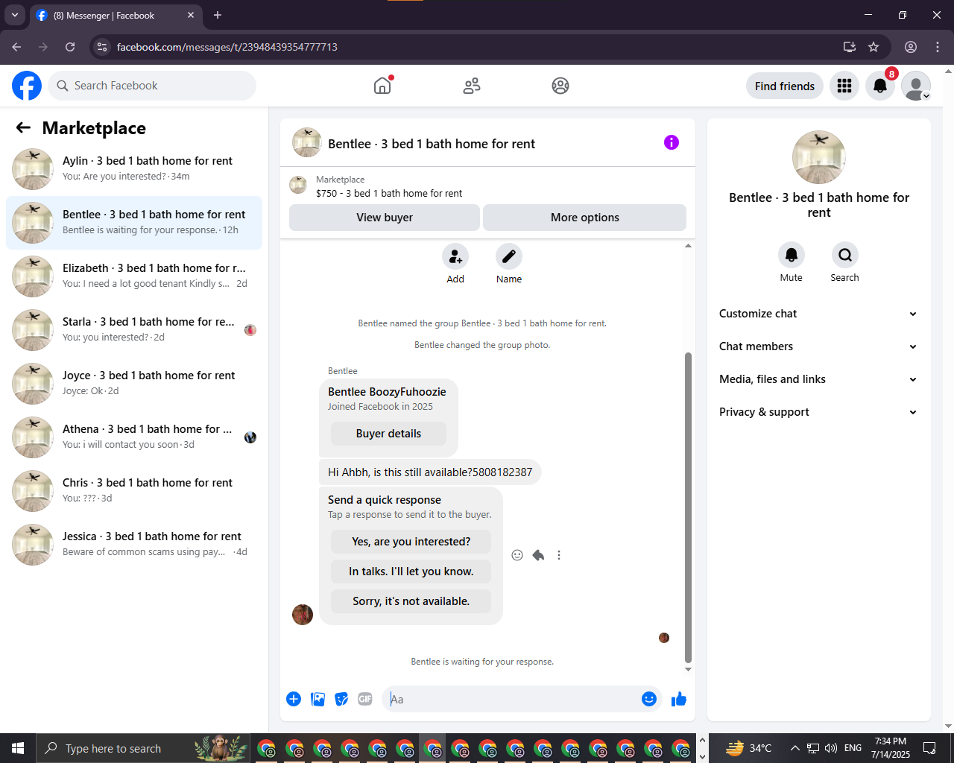Viewport: 954px width, 763px height.
Task: Open the account profile avatar menu
Action: coord(916,86)
